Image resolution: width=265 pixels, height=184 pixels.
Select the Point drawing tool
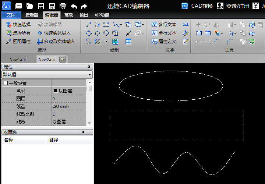(x=106, y=42)
